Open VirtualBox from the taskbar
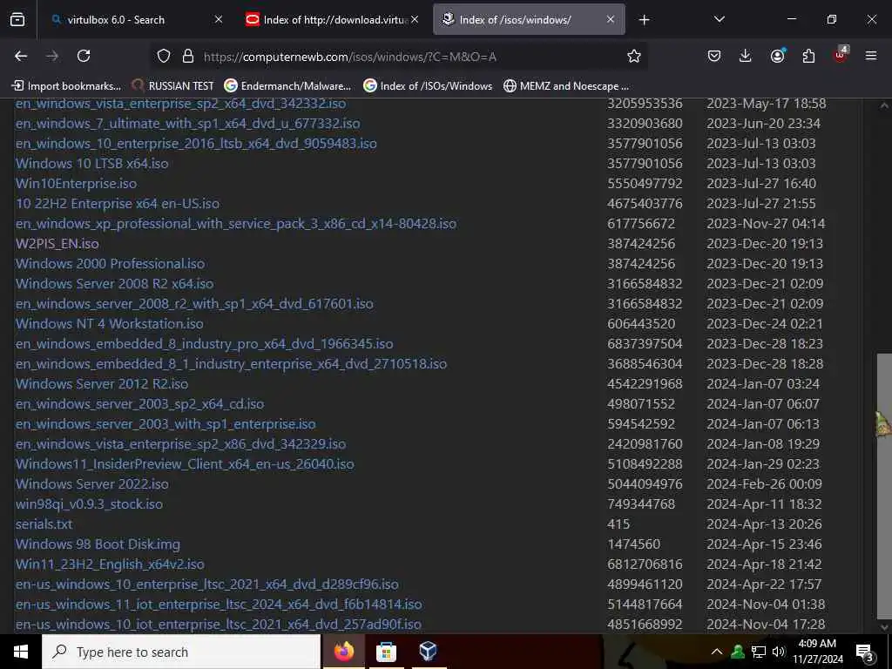Screen dimensions: 892x669 (x=428, y=652)
